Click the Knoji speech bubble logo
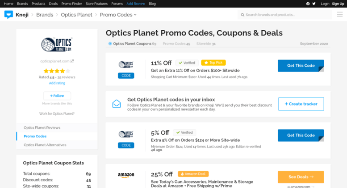 [x=8, y=15]
